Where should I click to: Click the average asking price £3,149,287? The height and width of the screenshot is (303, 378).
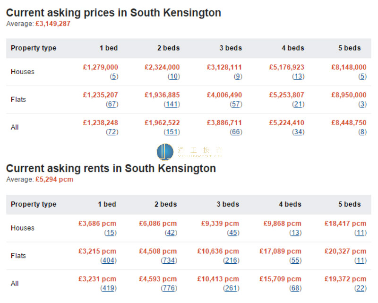click(53, 24)
